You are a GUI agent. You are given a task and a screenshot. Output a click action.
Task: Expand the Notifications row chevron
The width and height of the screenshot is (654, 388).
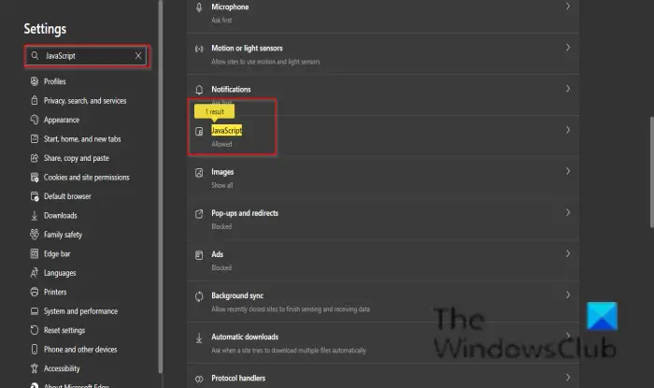tap(568, 89)
